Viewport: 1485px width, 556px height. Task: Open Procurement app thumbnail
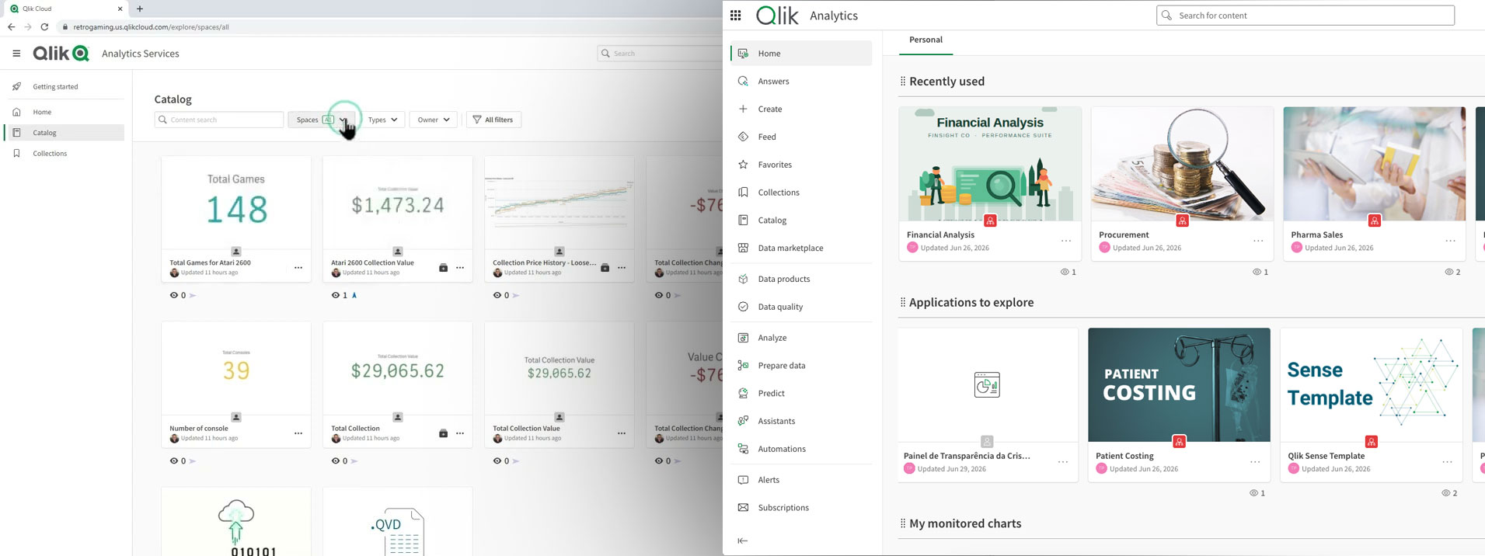coord(1182,164)
